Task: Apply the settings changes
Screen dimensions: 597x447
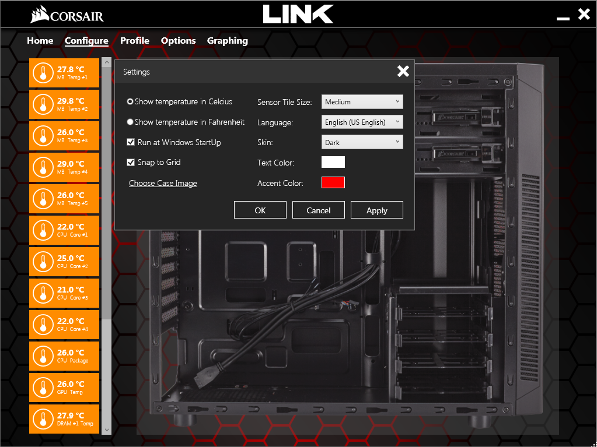Action: pyautogui.click(x=376, y=210)
